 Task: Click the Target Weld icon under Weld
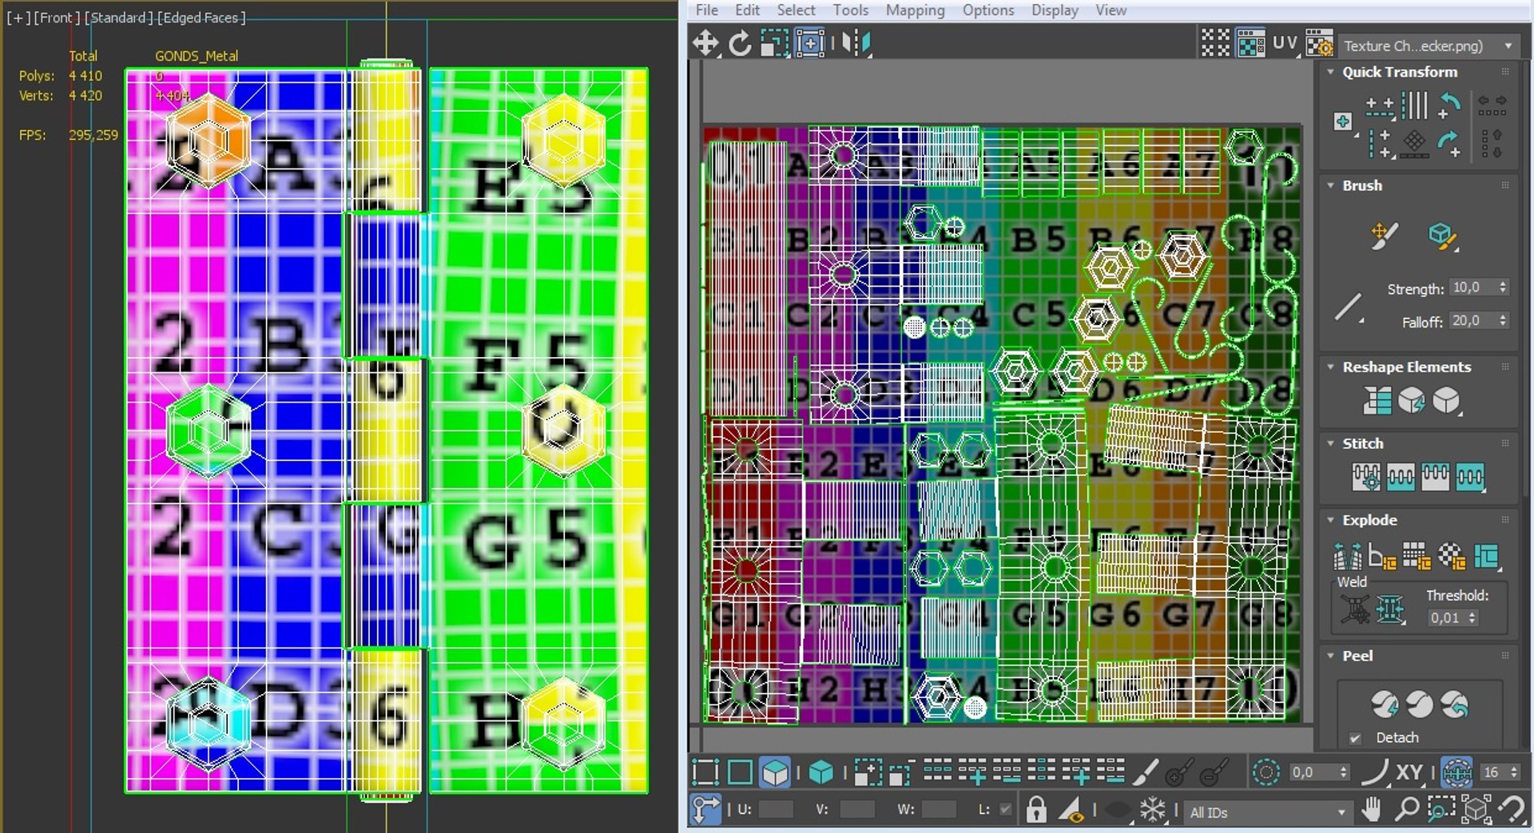click(x=1355, y=610)
